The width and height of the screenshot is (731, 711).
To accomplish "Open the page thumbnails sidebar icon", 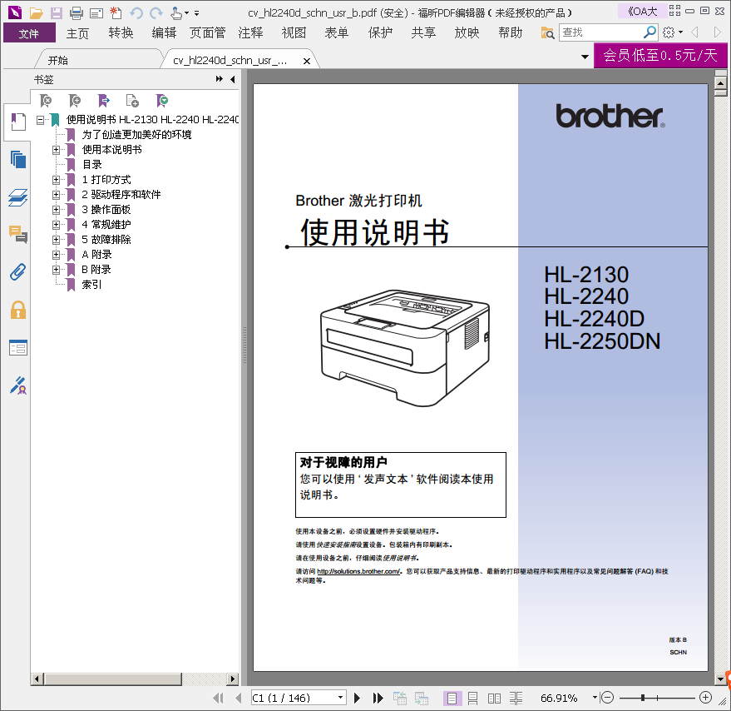I will point(18,160).
